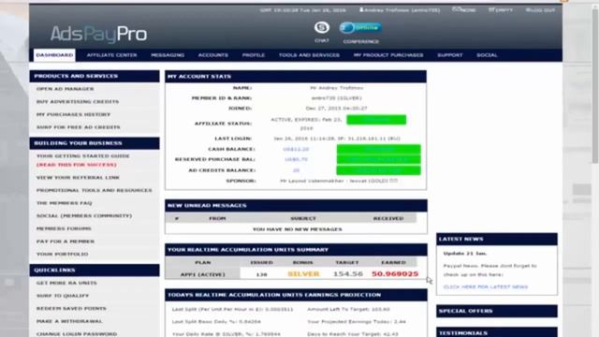Click the Ad Credits Balance value
This screenshot has width=599, height=337.
click(x=296, y=170)
